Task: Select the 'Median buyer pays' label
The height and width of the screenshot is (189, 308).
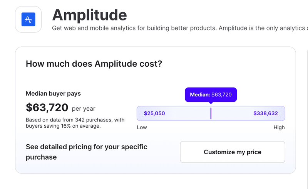Action: (x=53, y=93)
